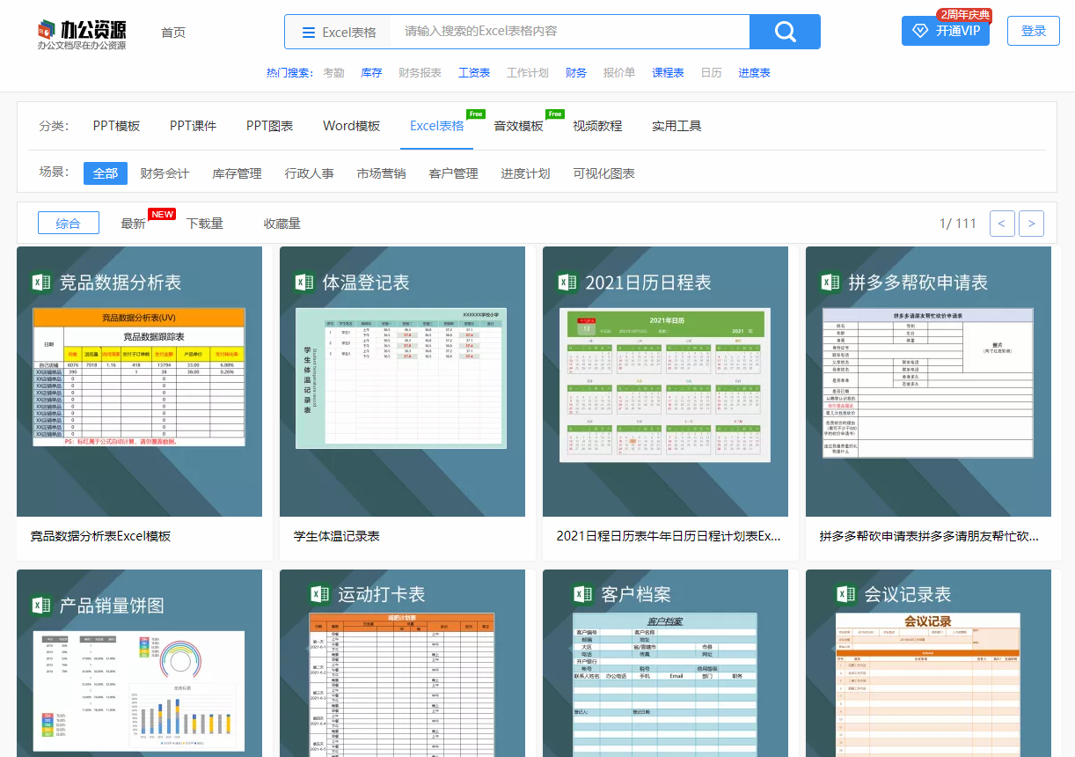Screen dimensions: 1075x757
Task: Click the 开通VIP button
Action: coord(946,31)
